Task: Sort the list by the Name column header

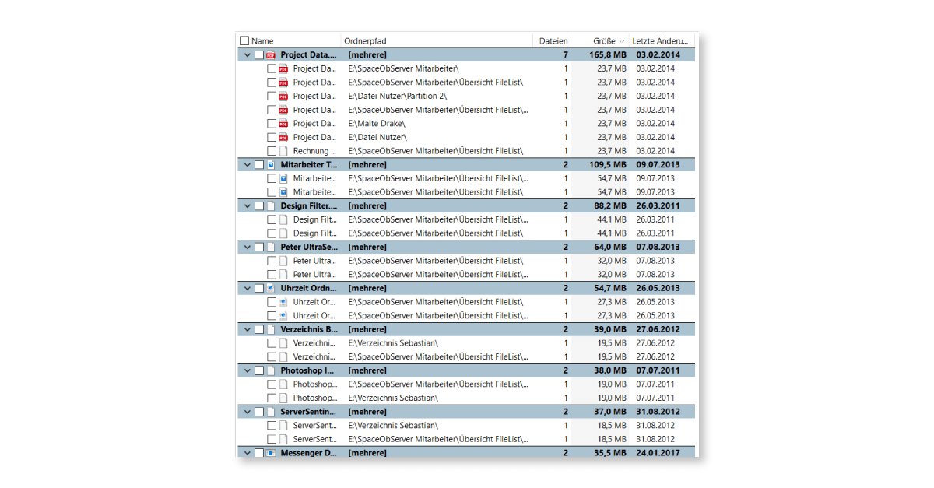Action: [x=262, y=41]
